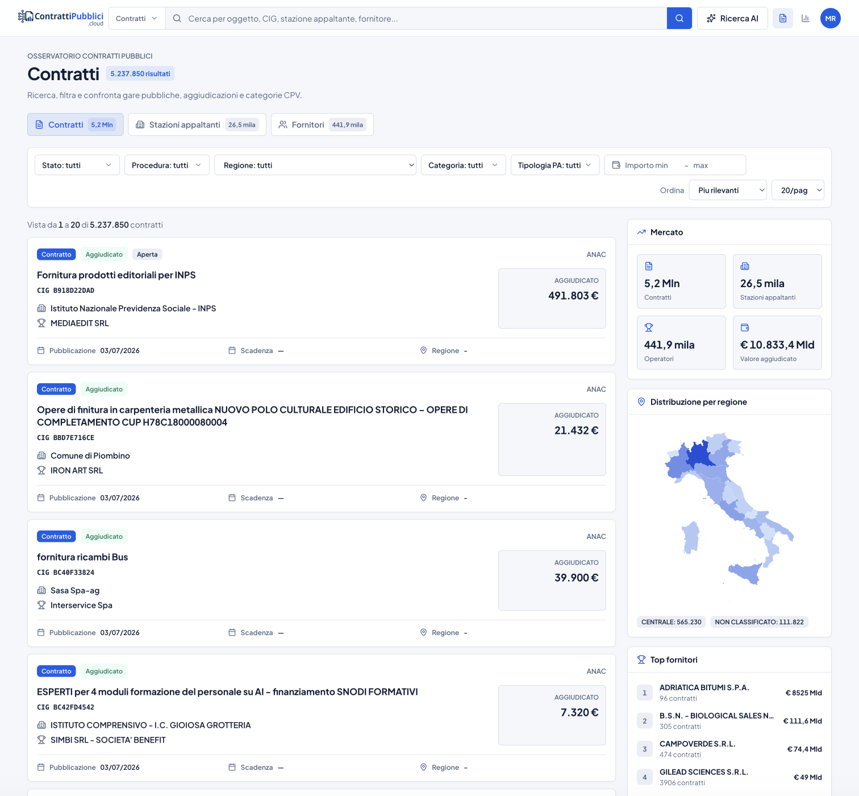
Task: Switch to the Contratti tab
Action: coord(76,125)
